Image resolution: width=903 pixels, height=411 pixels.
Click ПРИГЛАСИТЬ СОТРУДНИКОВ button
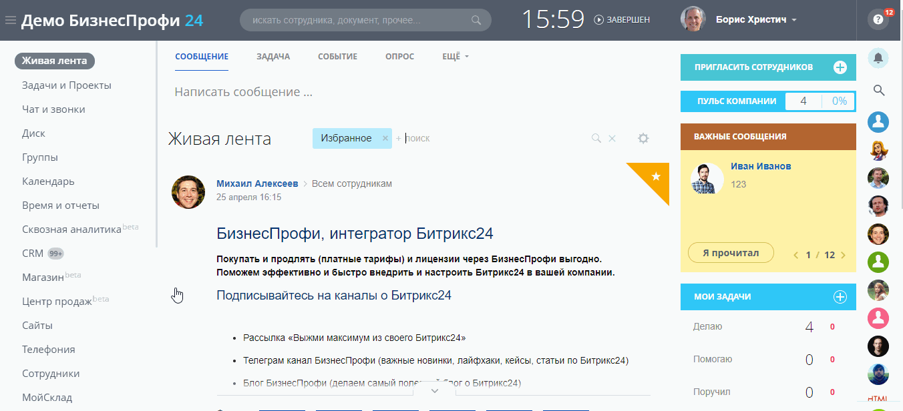(x=768, y=67)
